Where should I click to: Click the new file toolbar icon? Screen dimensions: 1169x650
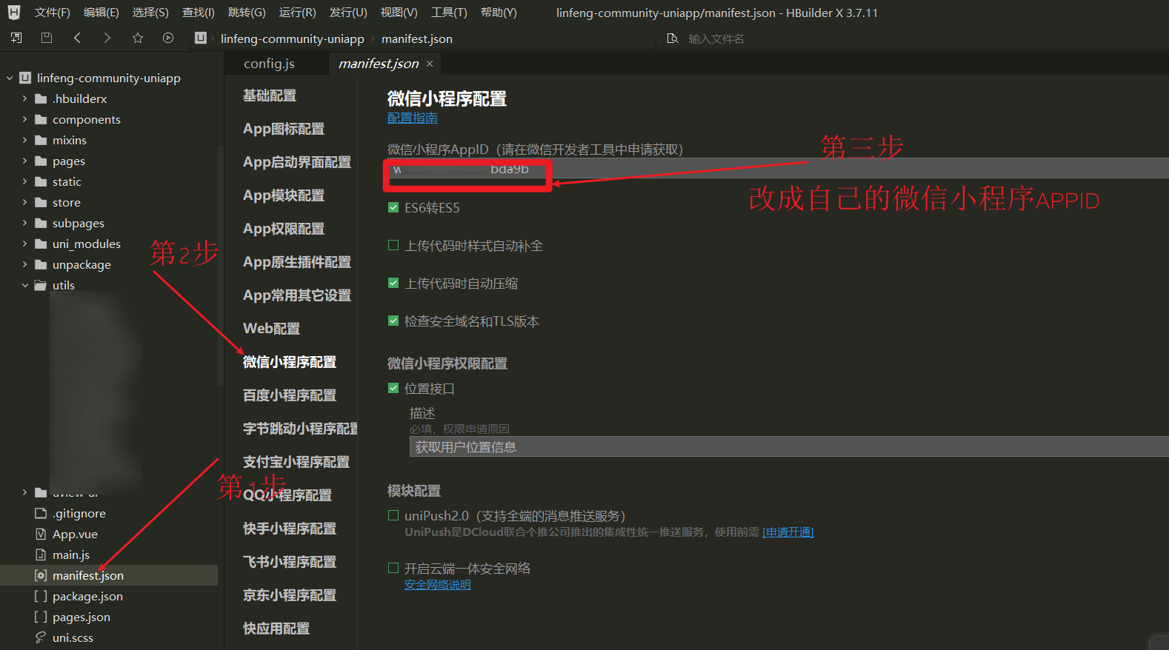tap(16, 38)
